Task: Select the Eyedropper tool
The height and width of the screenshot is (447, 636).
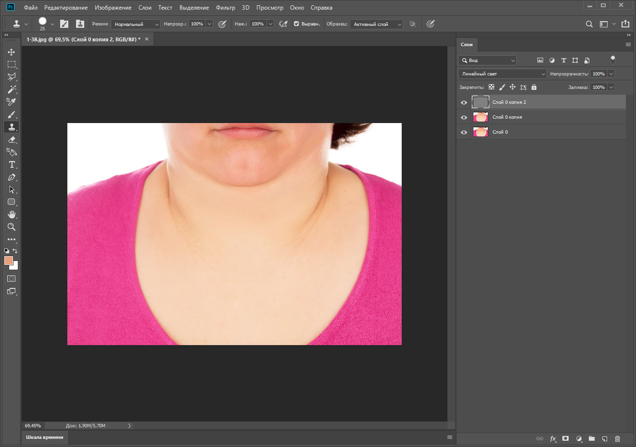Action: point(12,102)
